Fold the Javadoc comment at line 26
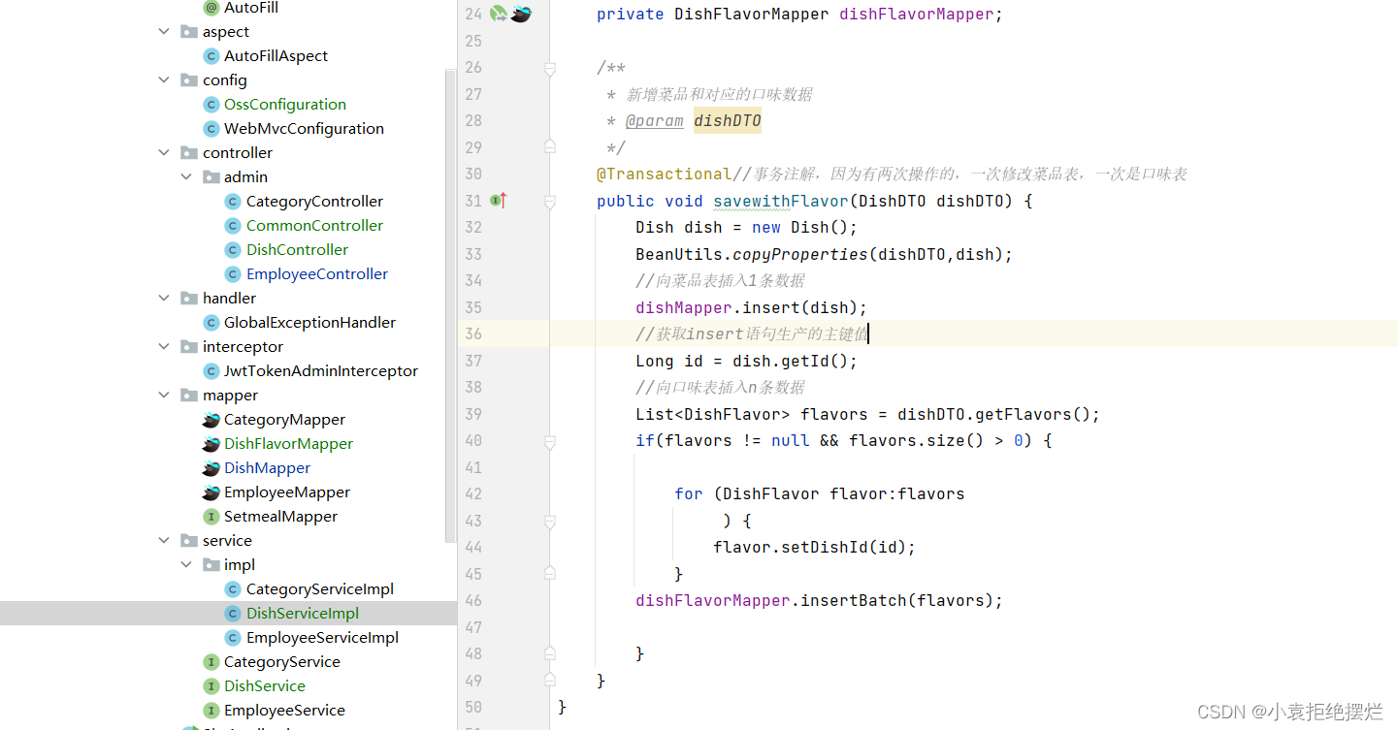Screen dimensions: 1398x730 click(x=550, y=68)
